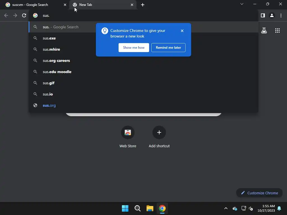Open notifications bell icon
Screen dimensions: 287x215
pos(279,208)
